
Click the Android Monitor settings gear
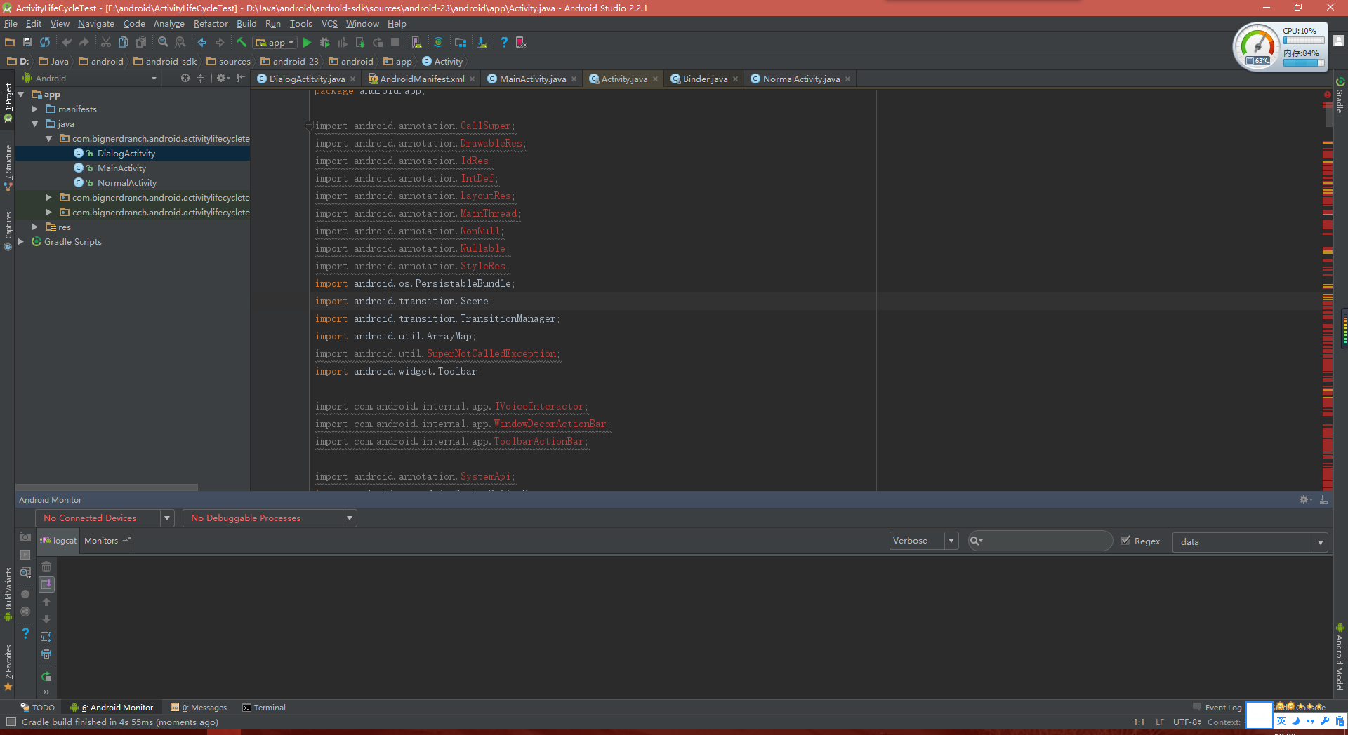(1304, 500)
